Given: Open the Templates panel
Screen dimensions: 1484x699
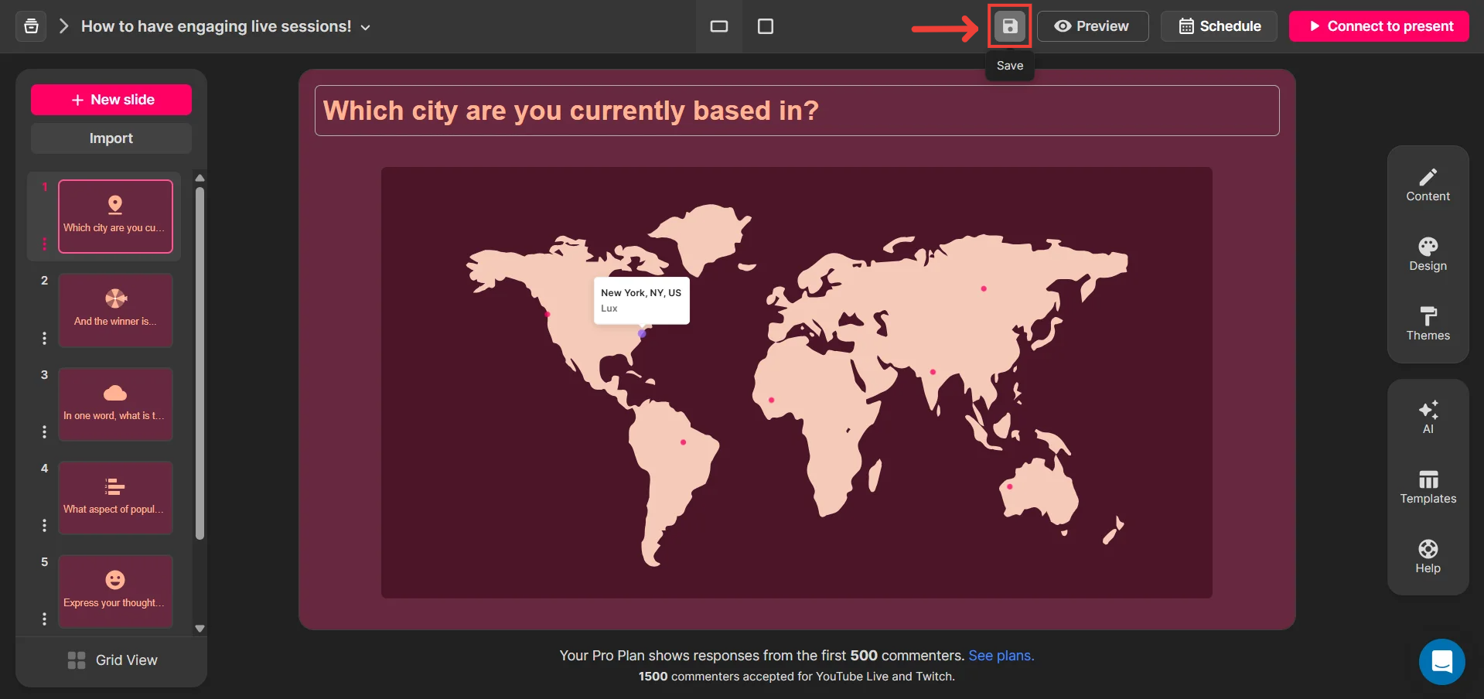Looking at the screenshot, I should pyautogui.click(x=1428, y=488).
